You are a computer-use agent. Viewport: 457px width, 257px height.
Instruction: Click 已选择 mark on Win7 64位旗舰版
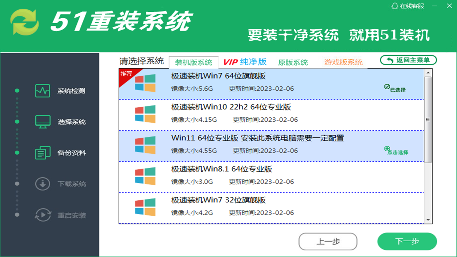[394, 87]
